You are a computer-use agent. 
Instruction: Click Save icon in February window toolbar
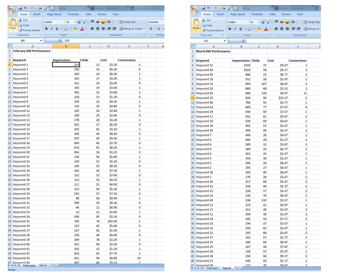point(20,8)
